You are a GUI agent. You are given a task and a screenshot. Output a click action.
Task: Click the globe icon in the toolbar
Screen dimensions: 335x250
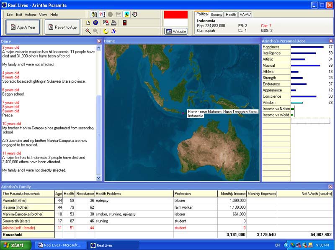96,23
